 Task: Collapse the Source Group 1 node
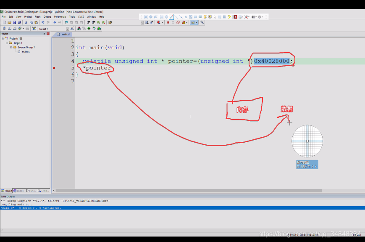tap(11, 47)
